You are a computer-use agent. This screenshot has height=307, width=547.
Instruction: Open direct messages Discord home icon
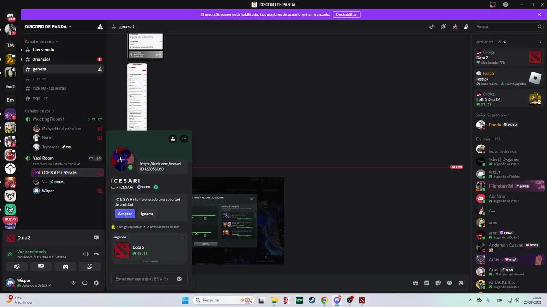point(10,16)
